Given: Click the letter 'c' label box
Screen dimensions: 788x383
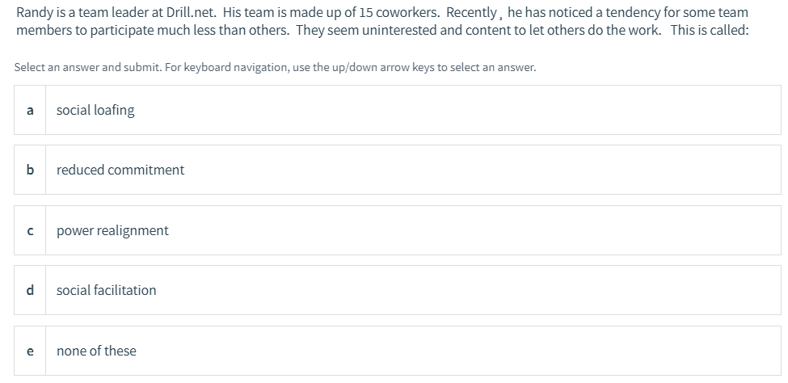Looking at the screenshot, I should click(x=30, y=230).
